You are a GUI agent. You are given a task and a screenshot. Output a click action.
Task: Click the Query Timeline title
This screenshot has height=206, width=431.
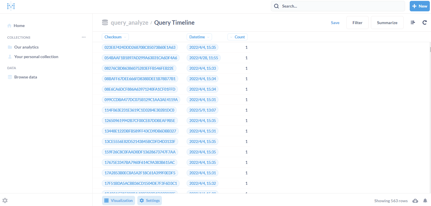click(x=174, y=23)
